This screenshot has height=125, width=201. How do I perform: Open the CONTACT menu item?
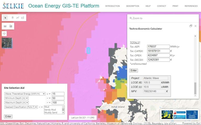click(x=161, y=6)
